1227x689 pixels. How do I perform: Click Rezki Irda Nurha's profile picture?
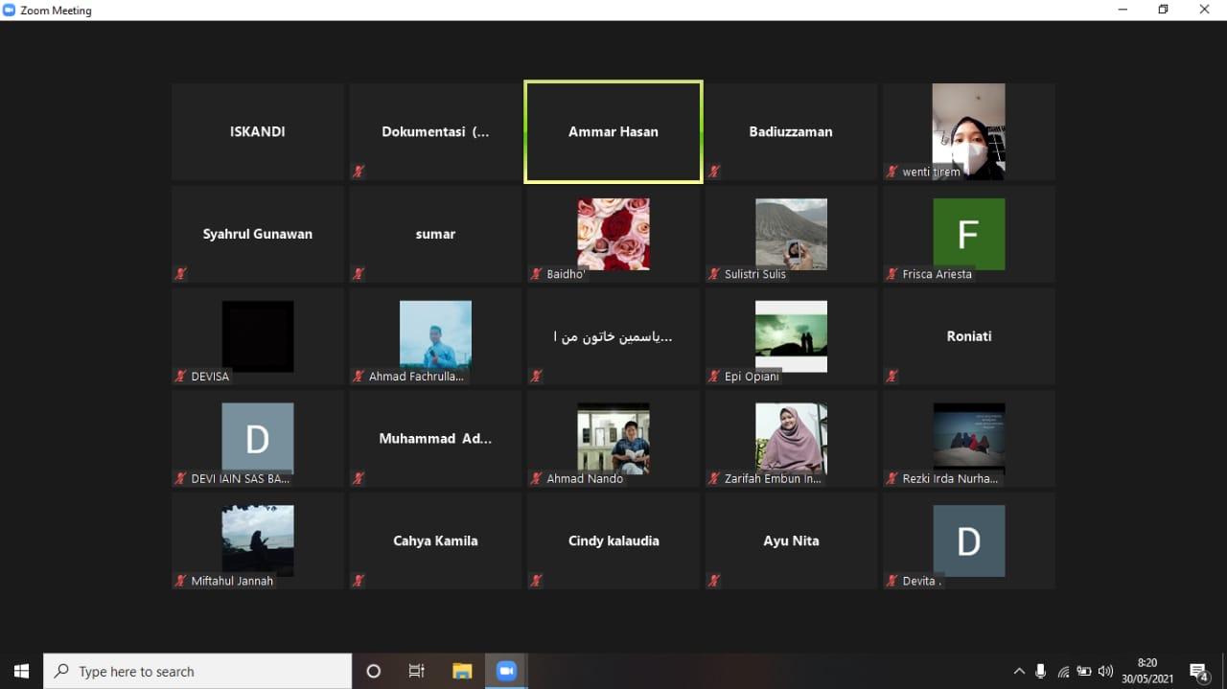pos(969,438)
